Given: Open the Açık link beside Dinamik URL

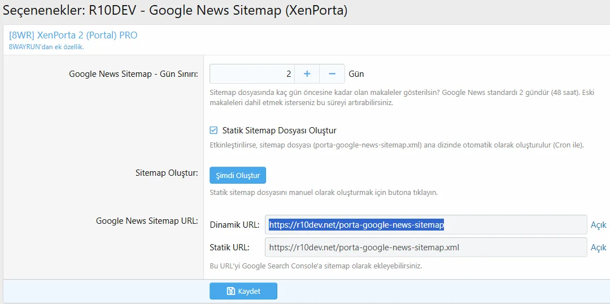Looking at the screenshot, I should pyautogui.click(x=598, y=225).
